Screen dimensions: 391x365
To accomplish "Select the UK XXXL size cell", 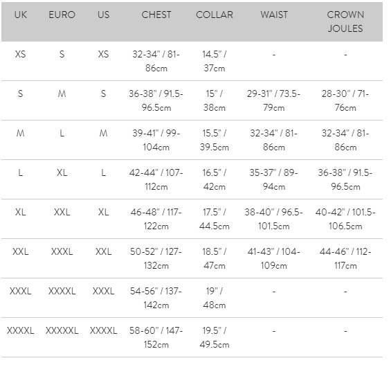I will (21, 291).
